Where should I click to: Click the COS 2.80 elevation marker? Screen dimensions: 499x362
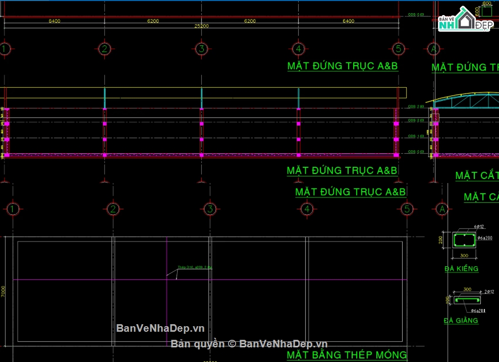tap(416, 106)
